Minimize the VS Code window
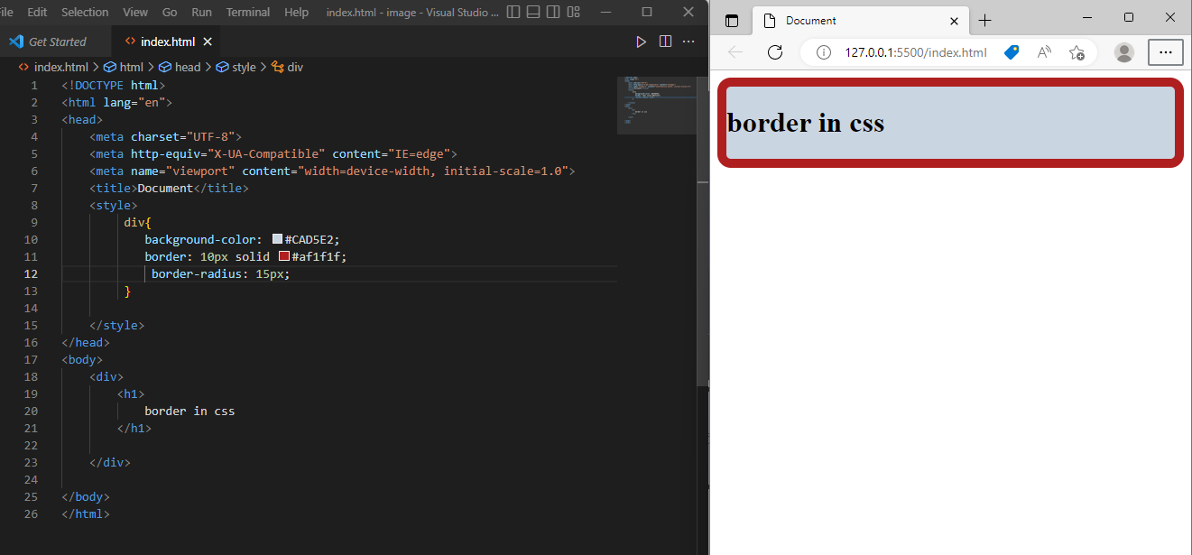The width and height of the screenshot is (1192, 555). (x=605, y=13)
